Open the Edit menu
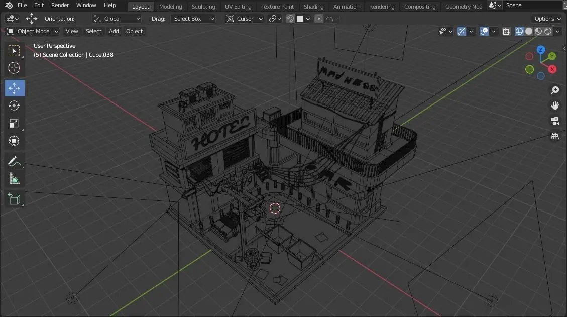This screenshot has width=567, height=317. pyautogui.click(x=39, y=5)
